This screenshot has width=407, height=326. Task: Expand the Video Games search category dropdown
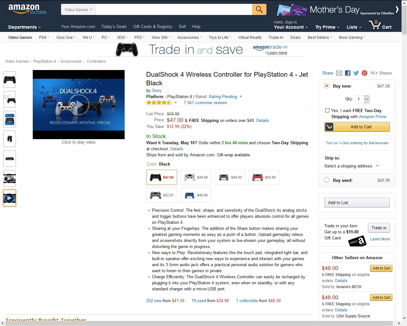coord(78,10)
